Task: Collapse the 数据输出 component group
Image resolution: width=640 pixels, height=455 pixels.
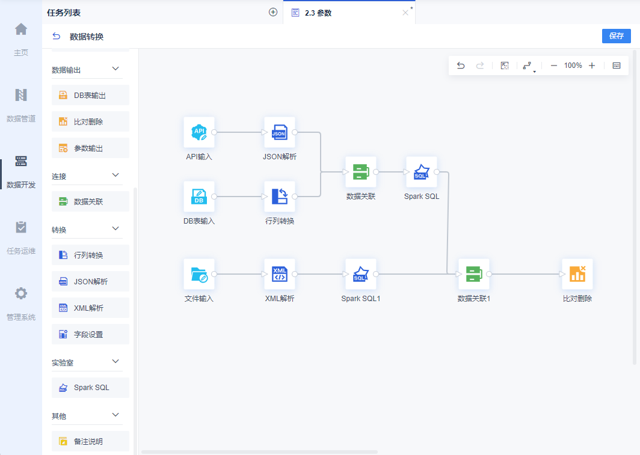Action: [115, 69]
